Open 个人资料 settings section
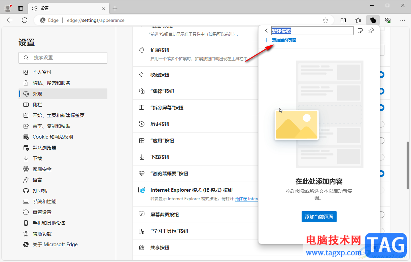Viewport: 411px width, 262px height. [x=63, y=72]
